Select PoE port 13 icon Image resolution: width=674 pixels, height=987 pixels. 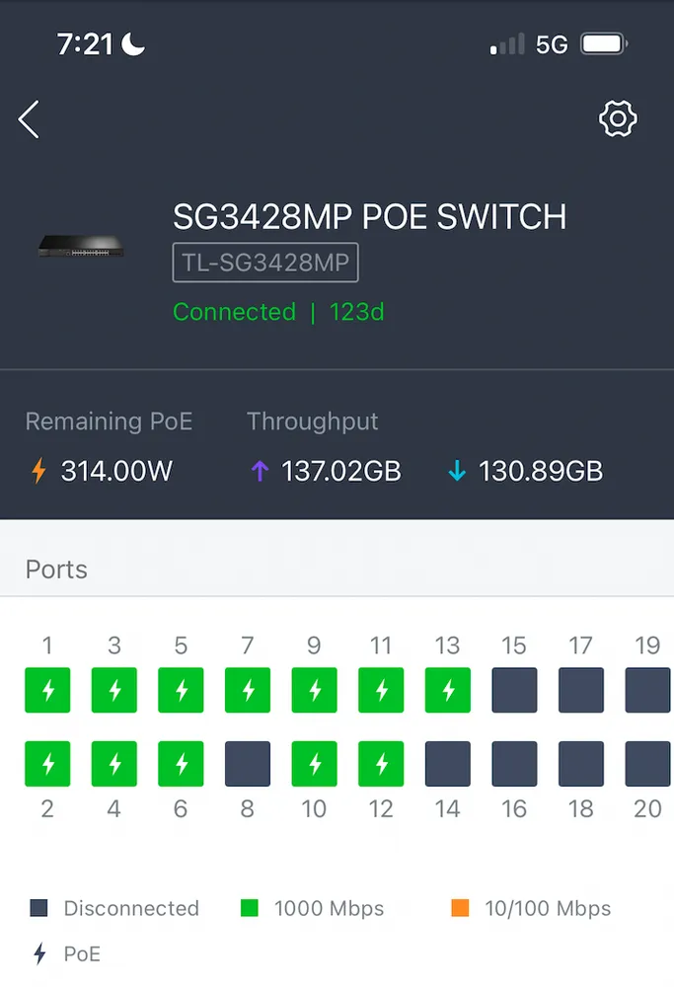point(448,691)
